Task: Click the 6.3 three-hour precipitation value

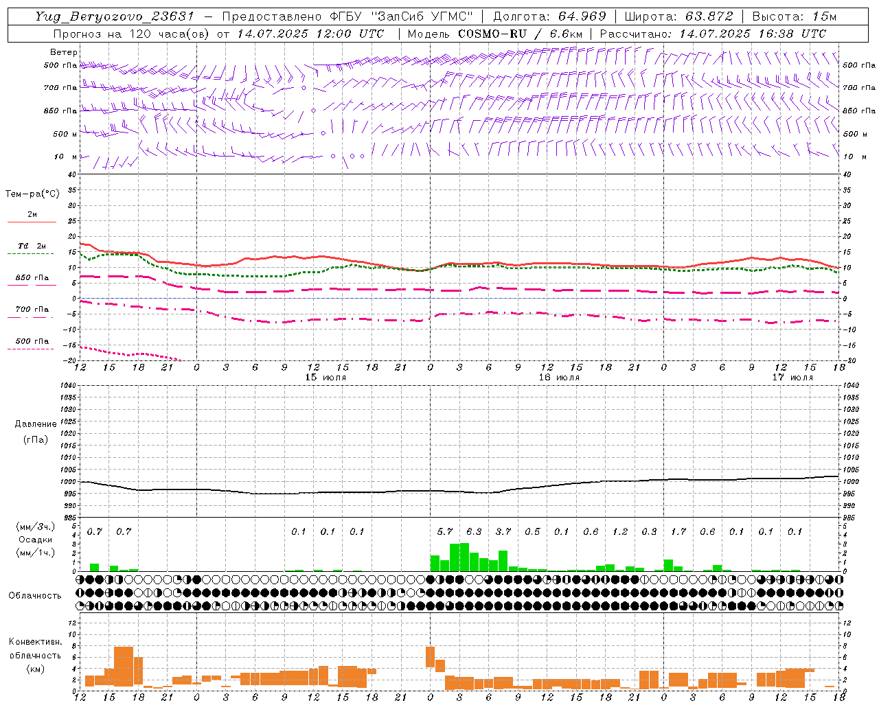Action: (x=474, y=531)
